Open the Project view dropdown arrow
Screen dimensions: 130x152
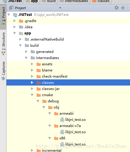click(60, 8)
